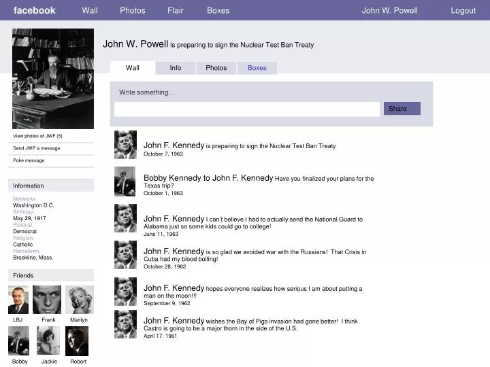Click avatar on National Guard Alabama post
Viewport: 490px width, 367px height.
pyautogui.click(x=125, y=218)
